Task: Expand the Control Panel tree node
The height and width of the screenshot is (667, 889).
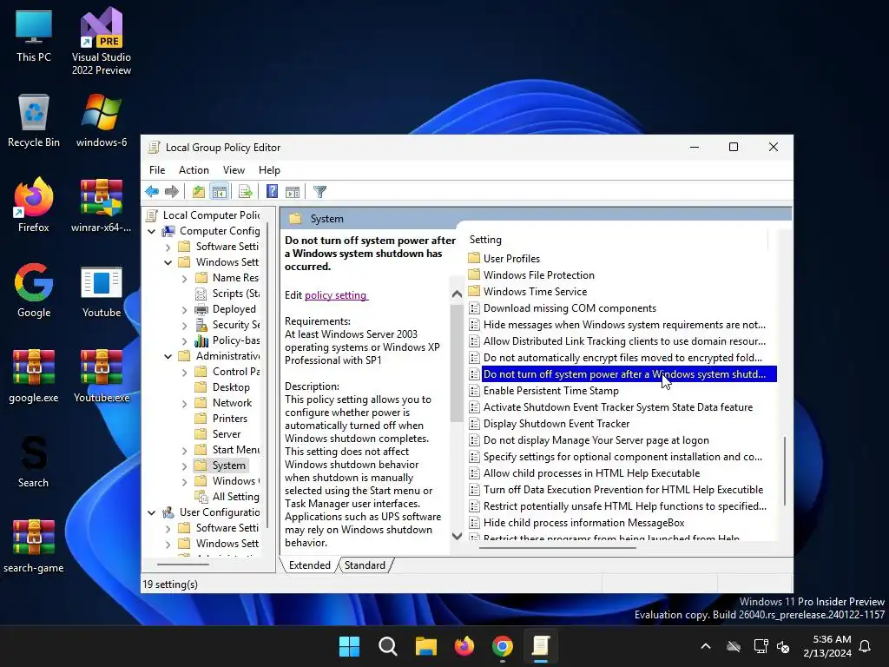Action: (184, 373)
